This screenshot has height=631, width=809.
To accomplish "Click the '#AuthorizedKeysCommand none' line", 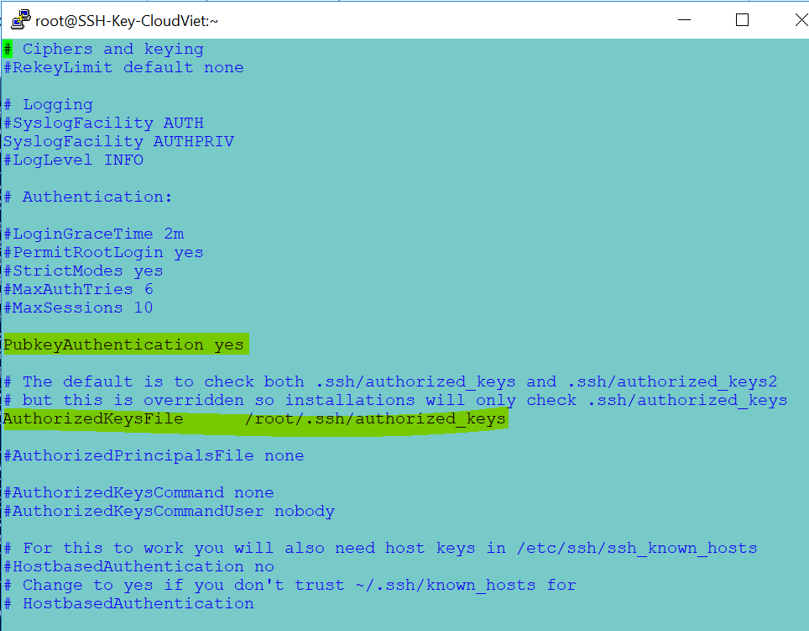I will [x=138, y=492].
